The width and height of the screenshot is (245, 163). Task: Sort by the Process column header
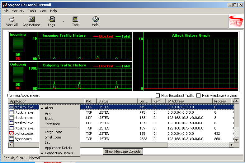[222, 101]
